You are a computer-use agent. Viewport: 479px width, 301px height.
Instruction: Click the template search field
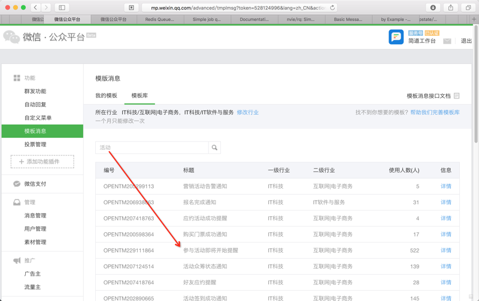tap(152, 148)
